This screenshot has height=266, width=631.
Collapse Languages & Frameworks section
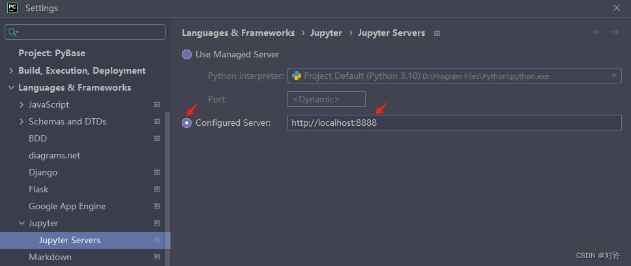[11, 88]
